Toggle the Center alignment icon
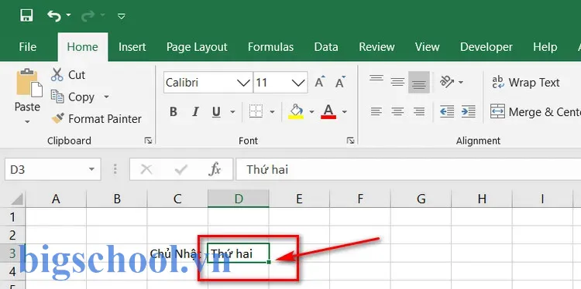 (397, 111)
